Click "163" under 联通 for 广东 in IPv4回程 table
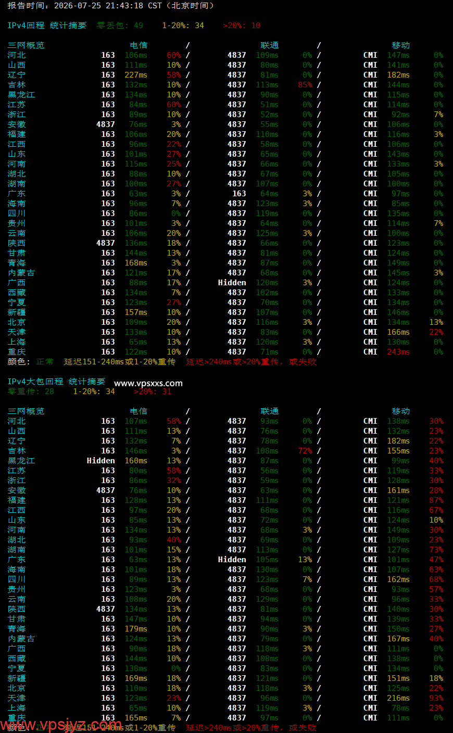Screen dimensions: 453x733 tap(239, 194)
